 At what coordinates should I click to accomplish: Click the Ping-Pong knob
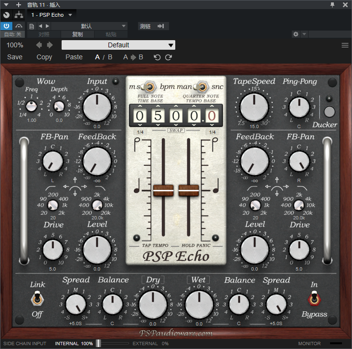pos(299,107)
